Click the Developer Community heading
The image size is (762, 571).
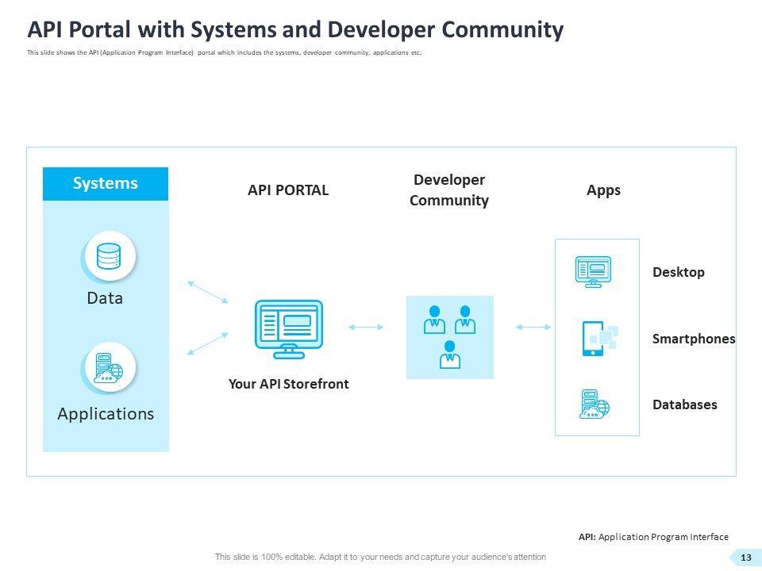pos(448,190)
